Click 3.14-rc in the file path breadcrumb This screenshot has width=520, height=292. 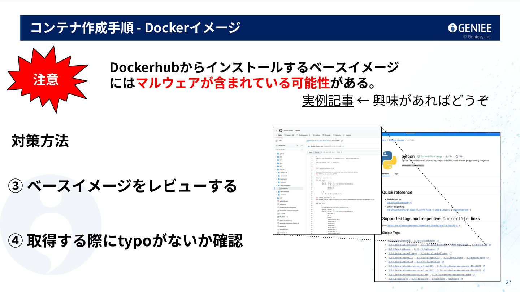point(316,141)
